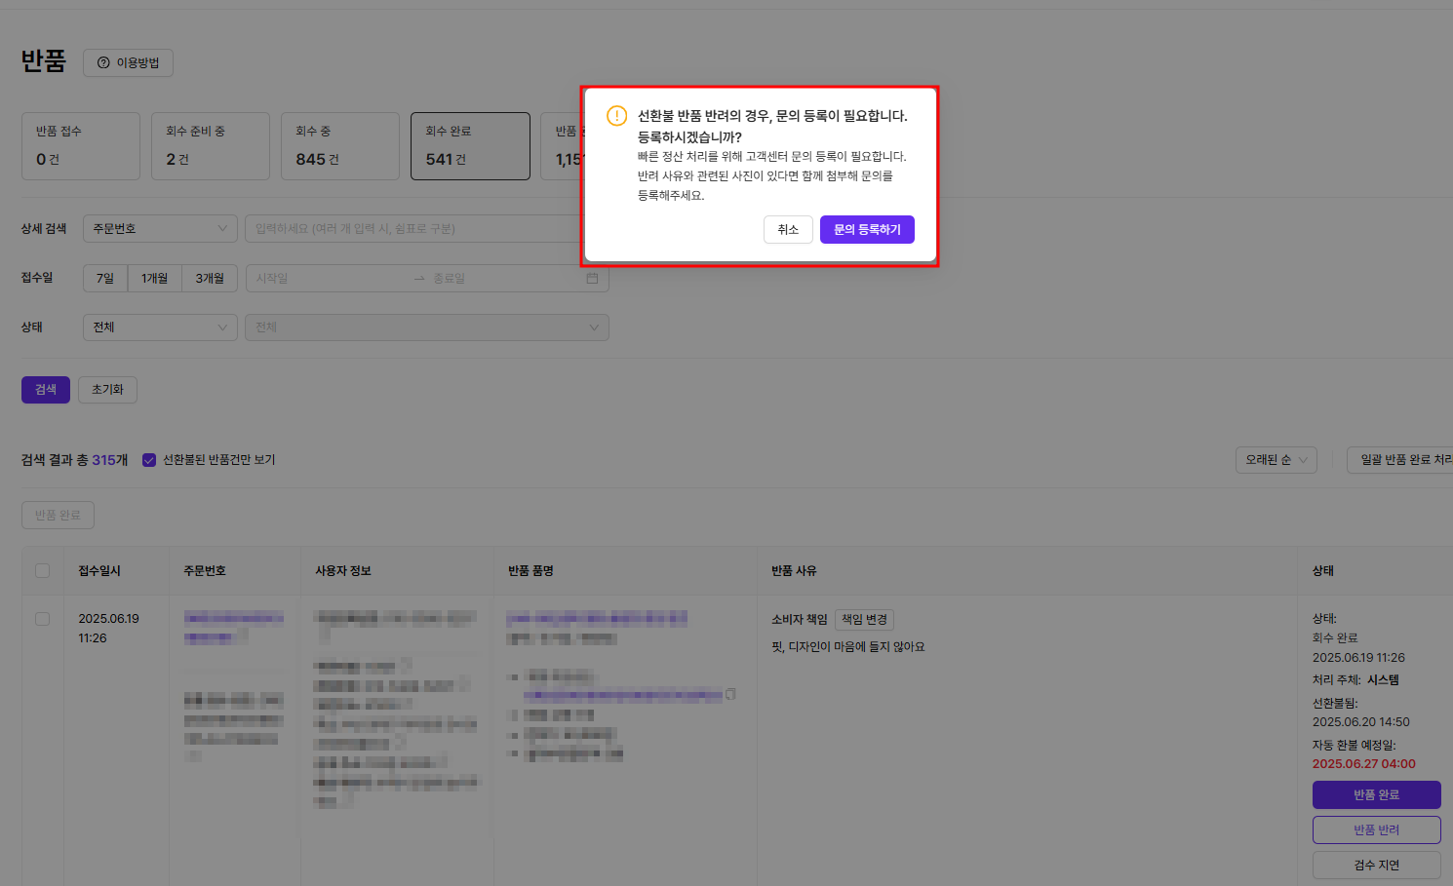1453x886 pixels.
Task: Click the disabled 반품 완료 button above table
Action: 58,515
